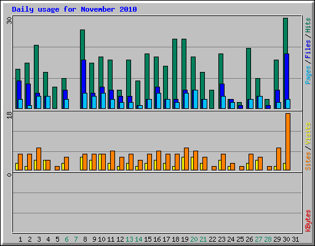Select the orange Sites bar for day 11
The height and width of the screenshot is (246, 315).
tap(113, 161)
